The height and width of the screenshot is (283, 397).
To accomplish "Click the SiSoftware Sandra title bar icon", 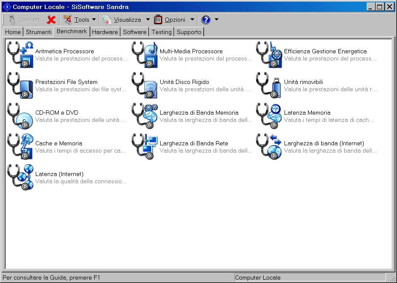I will coord(7,6).
